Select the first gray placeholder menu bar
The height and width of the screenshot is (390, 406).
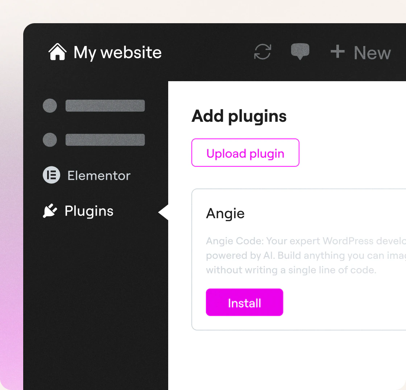(x=105, y=106)
